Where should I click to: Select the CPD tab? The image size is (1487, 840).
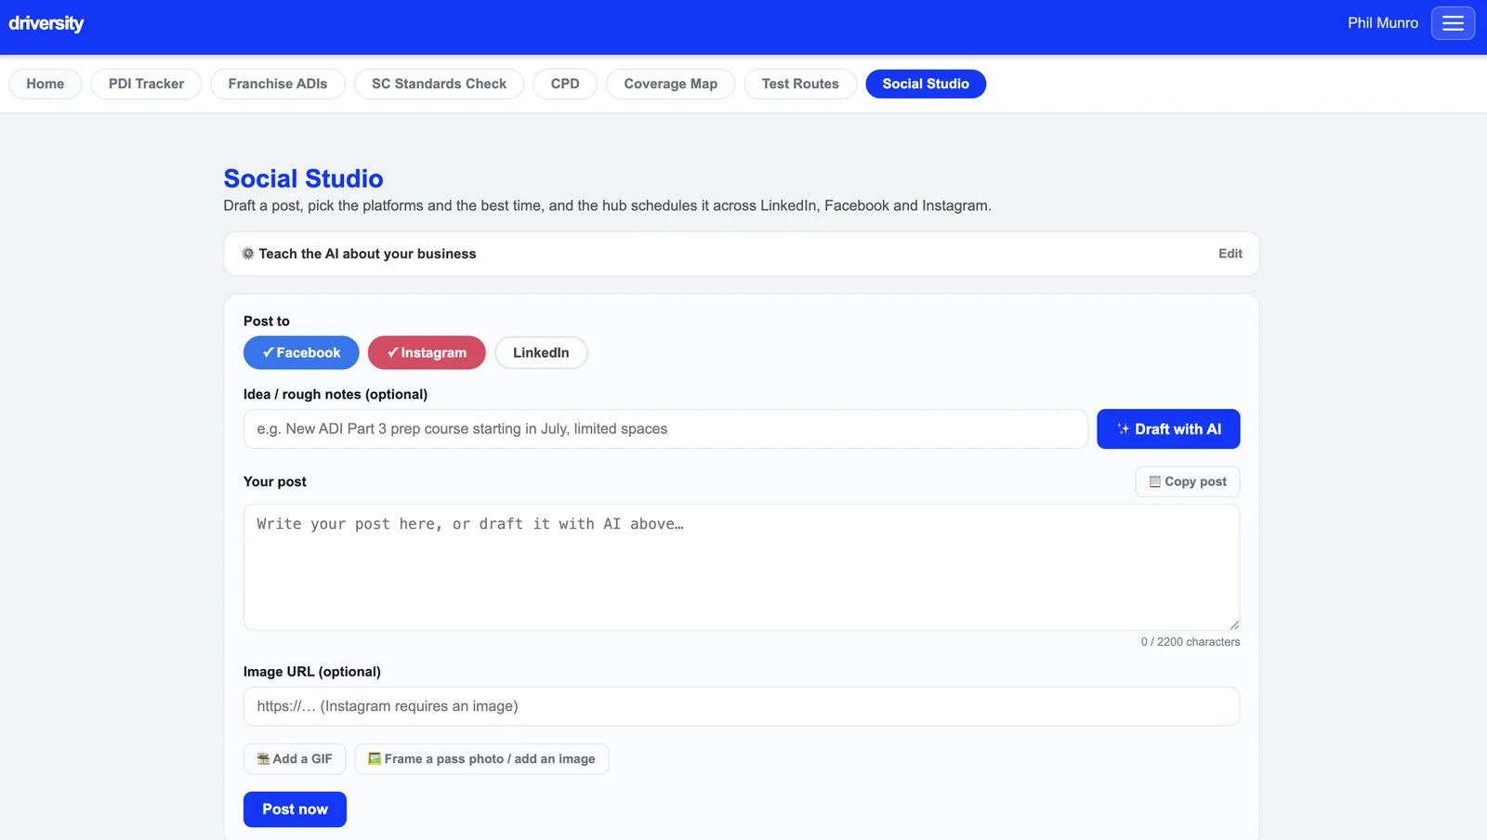pos(565,84)
